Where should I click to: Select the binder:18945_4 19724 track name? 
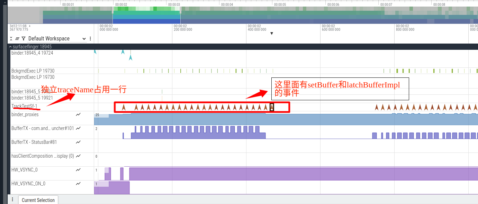pyautogui.click(x=32, y=53)
